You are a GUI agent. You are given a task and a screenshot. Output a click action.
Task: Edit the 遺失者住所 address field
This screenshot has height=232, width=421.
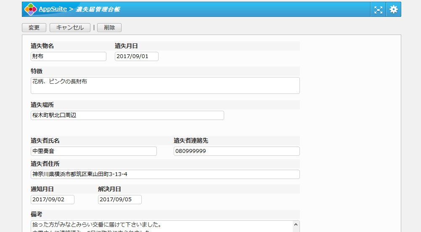165,174
